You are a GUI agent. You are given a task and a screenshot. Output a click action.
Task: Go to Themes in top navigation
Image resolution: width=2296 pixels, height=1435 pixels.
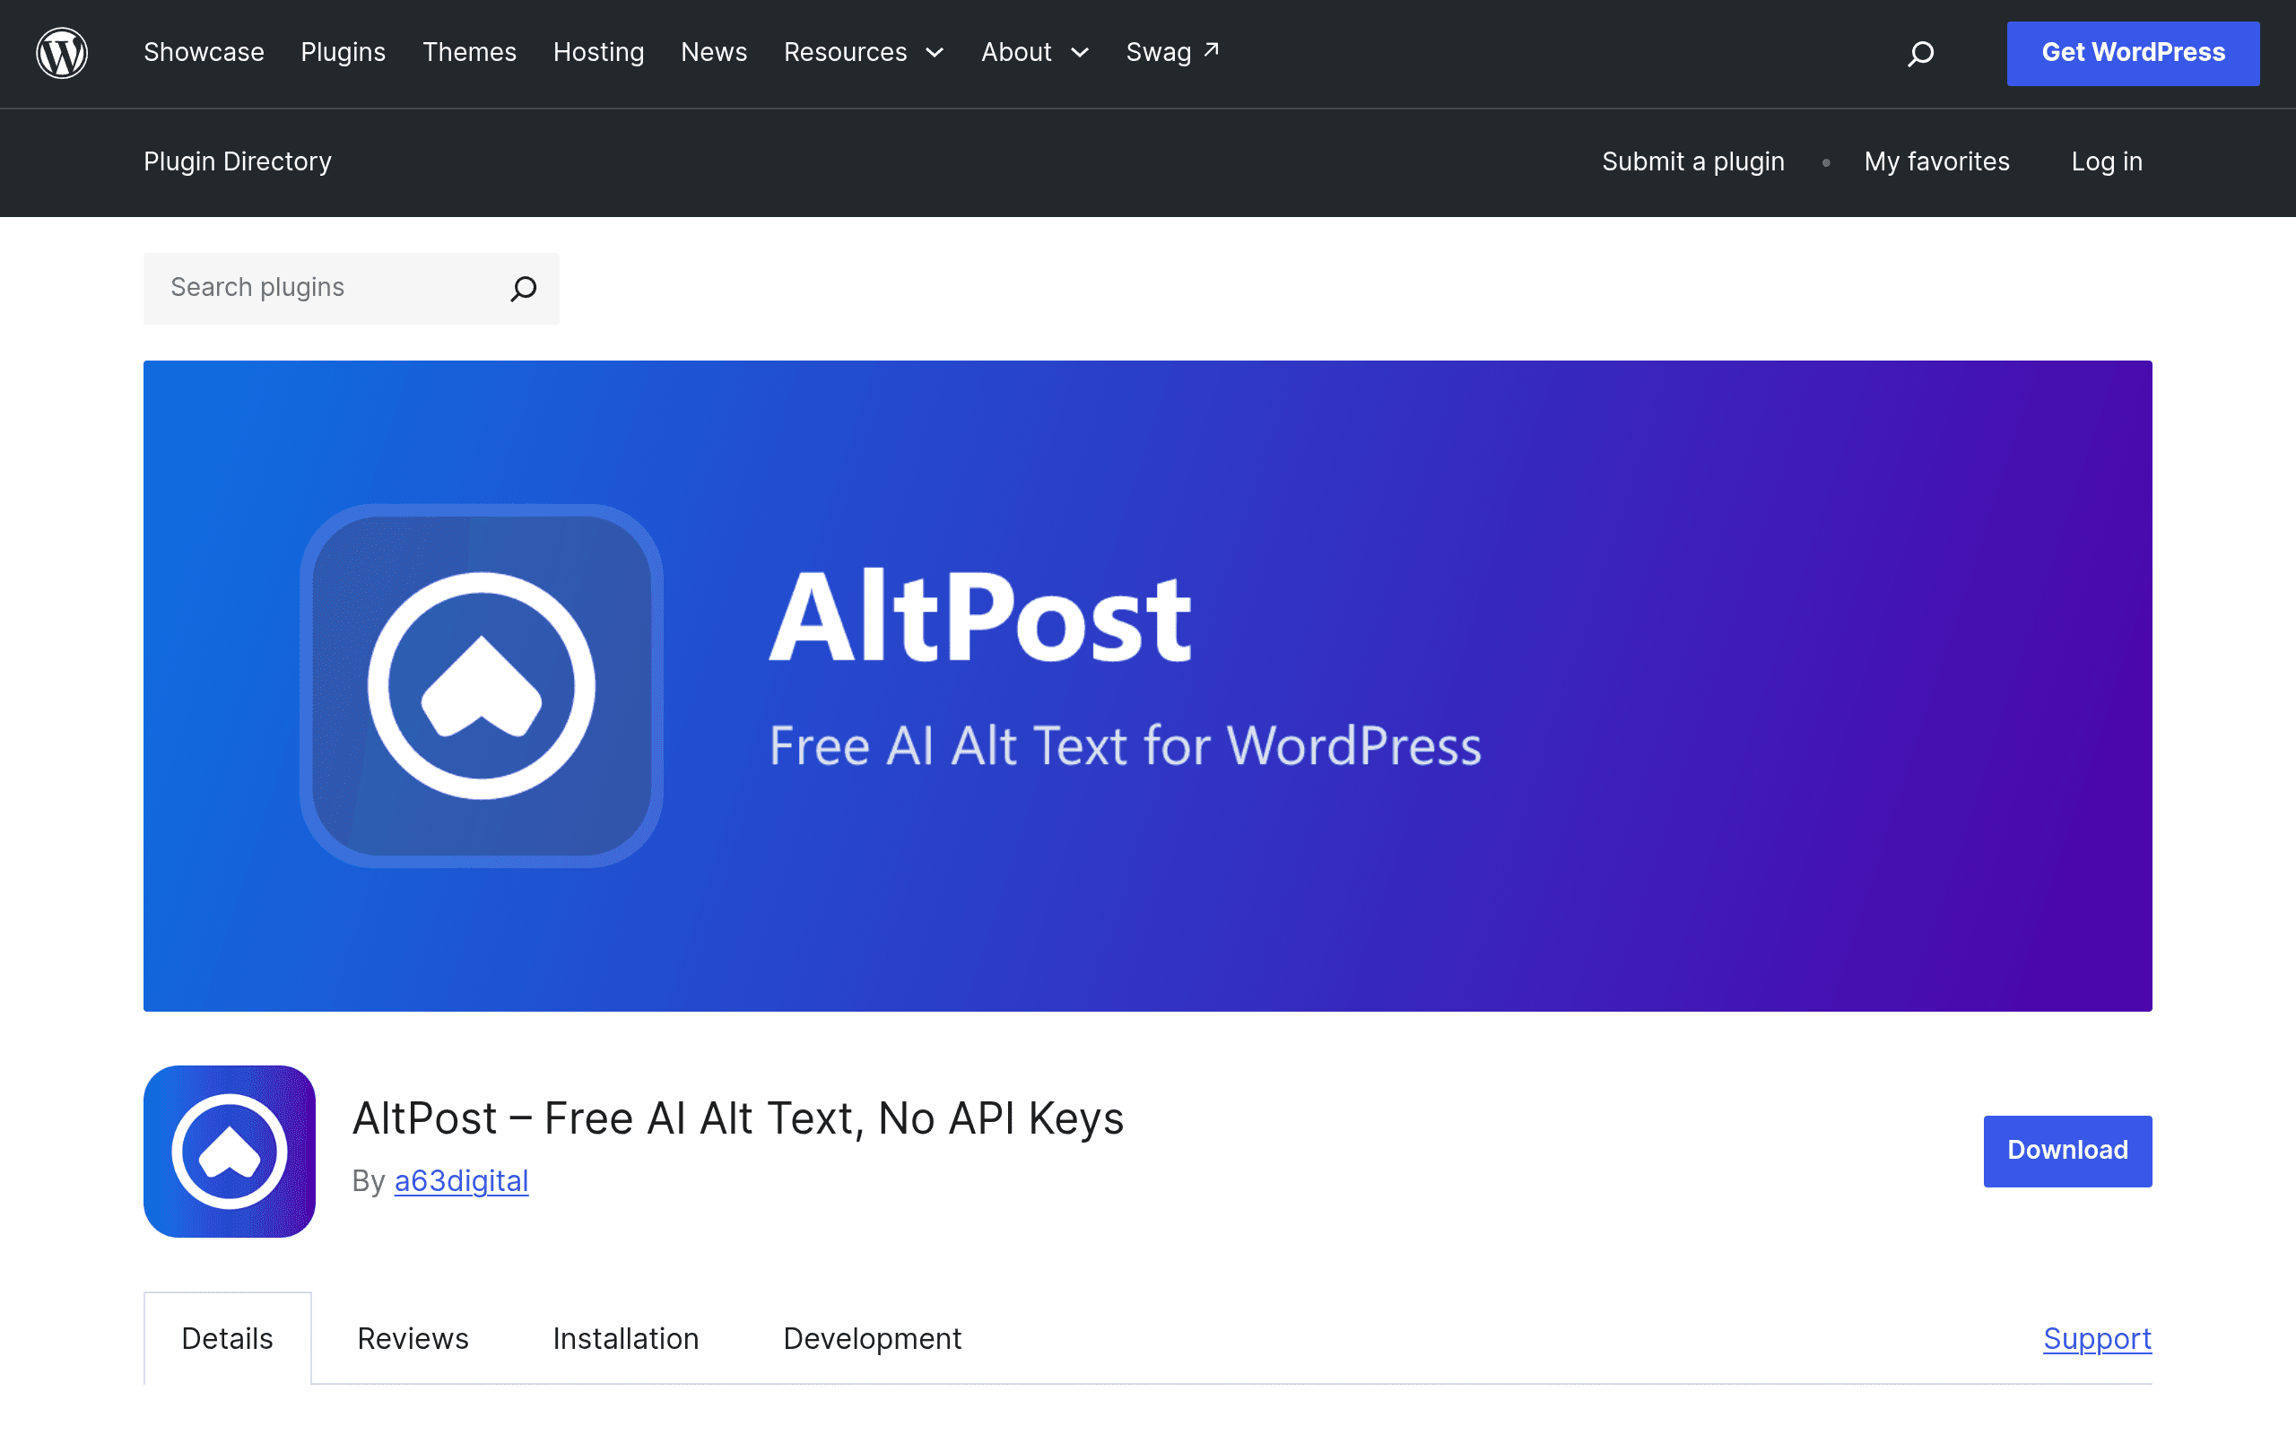[x=470, y=52]
